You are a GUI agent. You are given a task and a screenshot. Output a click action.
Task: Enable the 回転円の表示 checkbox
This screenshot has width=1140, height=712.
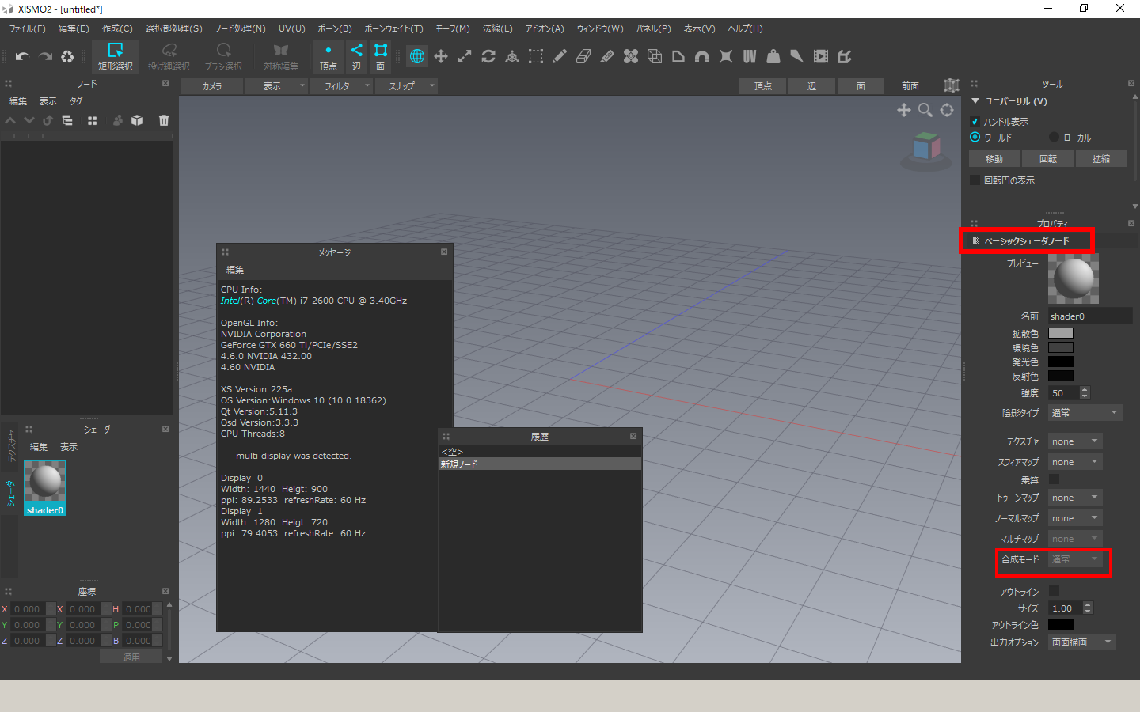pos(975,180)
